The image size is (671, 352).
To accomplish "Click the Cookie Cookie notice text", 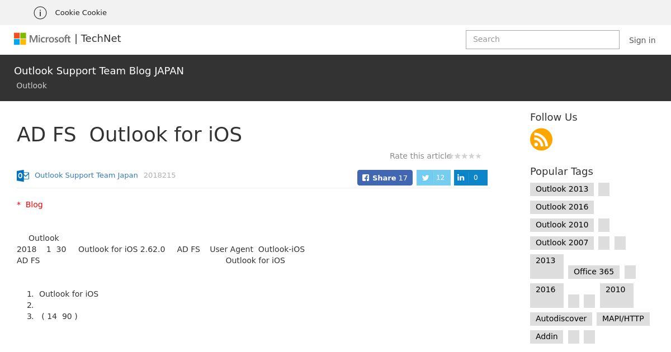I will pyautogui.click(x=81, y=12).
